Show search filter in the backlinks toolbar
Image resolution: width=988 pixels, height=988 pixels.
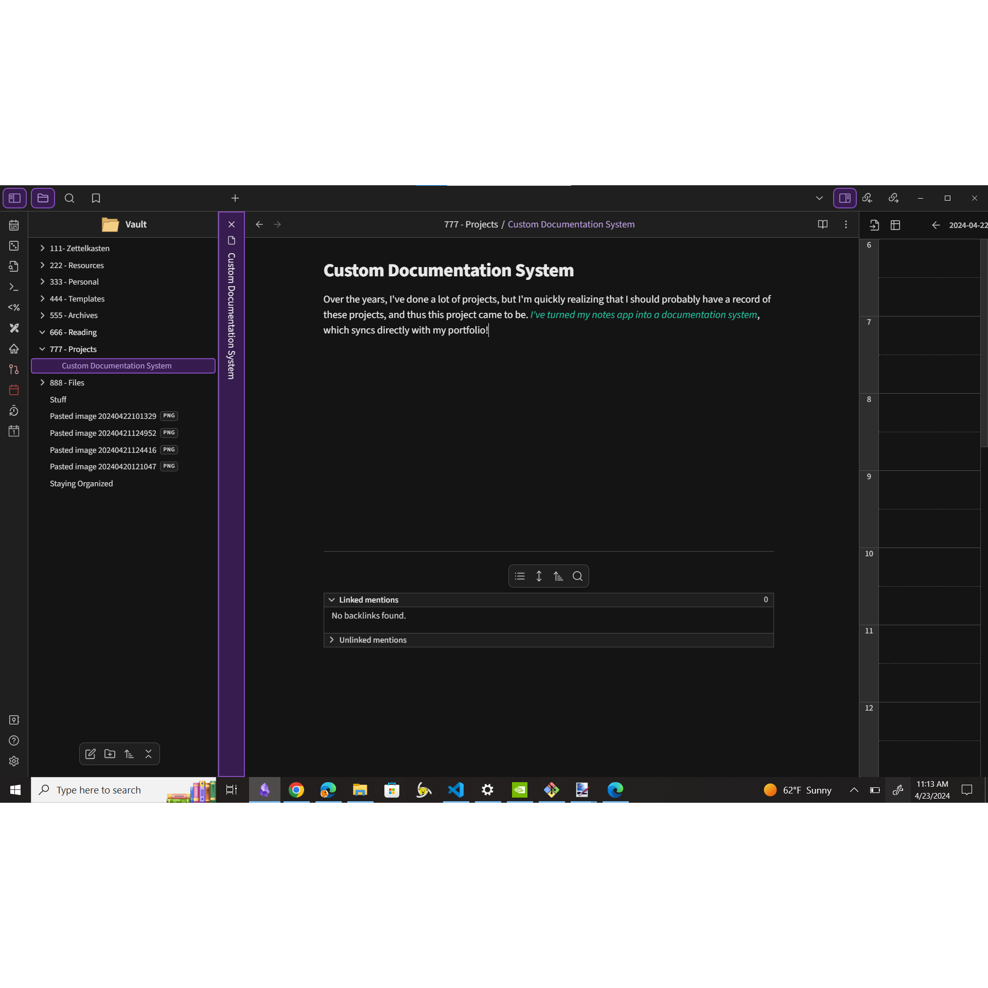pyautogui.click(x=577, y=576)
